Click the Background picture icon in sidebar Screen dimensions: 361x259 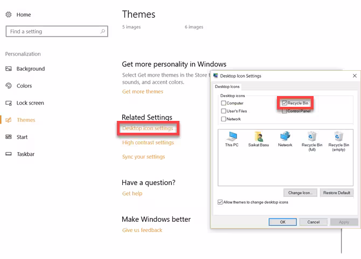(9, 69)
